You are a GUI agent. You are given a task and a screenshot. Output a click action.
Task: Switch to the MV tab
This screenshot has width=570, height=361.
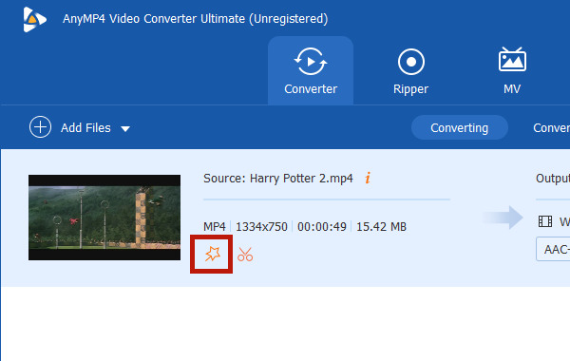[x=512, y=71]
